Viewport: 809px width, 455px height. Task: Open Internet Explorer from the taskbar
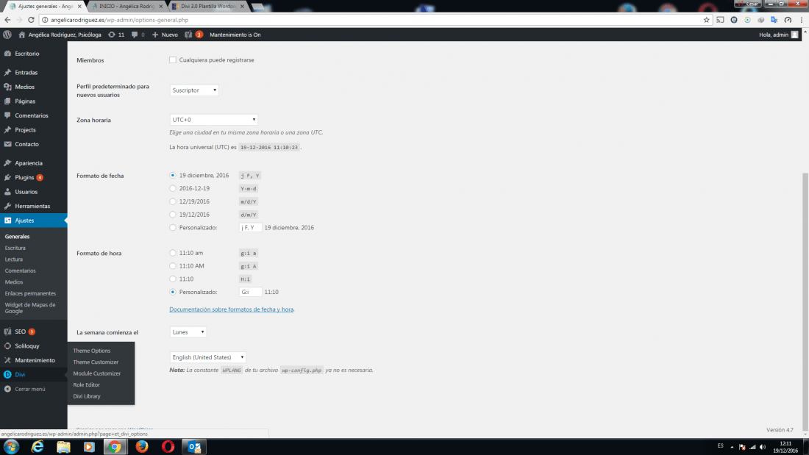click(x=38, y=447)
